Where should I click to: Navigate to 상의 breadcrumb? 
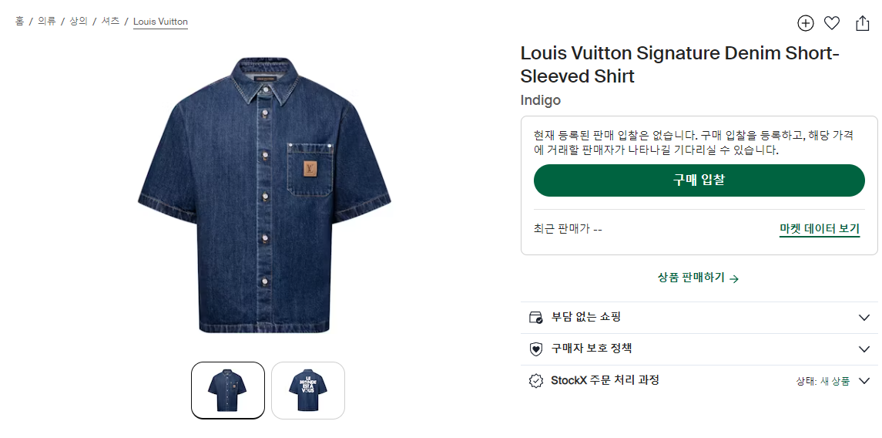79,22
